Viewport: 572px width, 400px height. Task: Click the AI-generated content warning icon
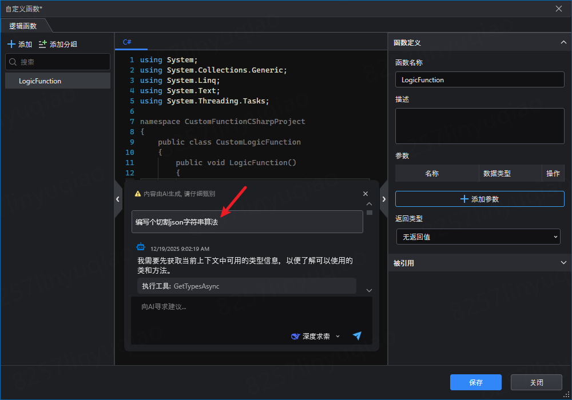[x=137, y=194]
